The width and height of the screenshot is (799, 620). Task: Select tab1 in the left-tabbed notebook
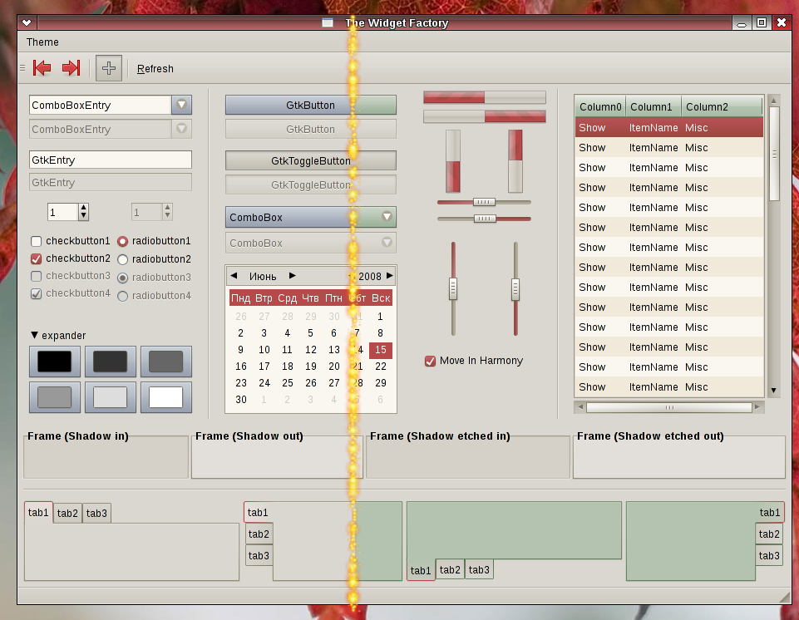point(259,512)
